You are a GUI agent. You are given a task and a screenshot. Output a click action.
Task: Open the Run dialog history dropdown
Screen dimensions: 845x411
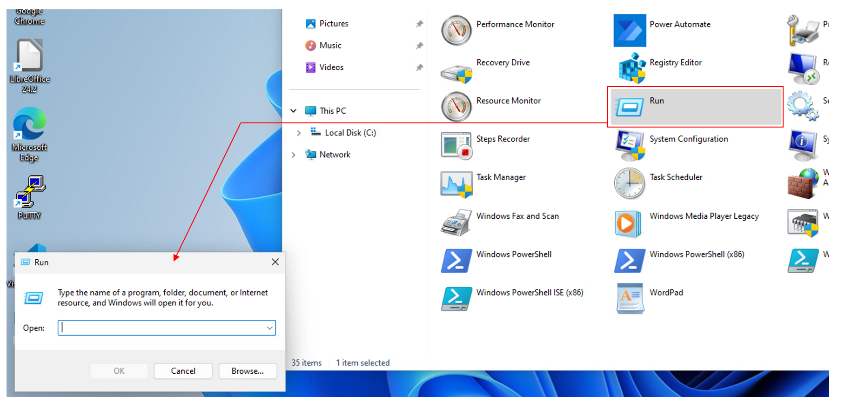[x=269, y=328]
